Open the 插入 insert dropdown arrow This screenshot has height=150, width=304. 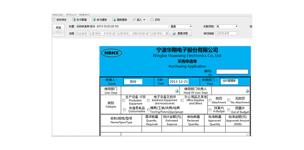pyautogui.click(x=144, y=20)
